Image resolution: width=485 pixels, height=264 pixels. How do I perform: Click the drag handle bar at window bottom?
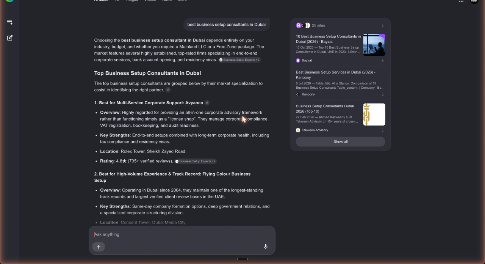pos(242,259)
